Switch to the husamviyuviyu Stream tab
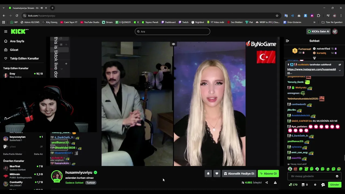Image resolution: width=345 pixels, height=194 pixels. pyautogui.click(x=27, y=8)
